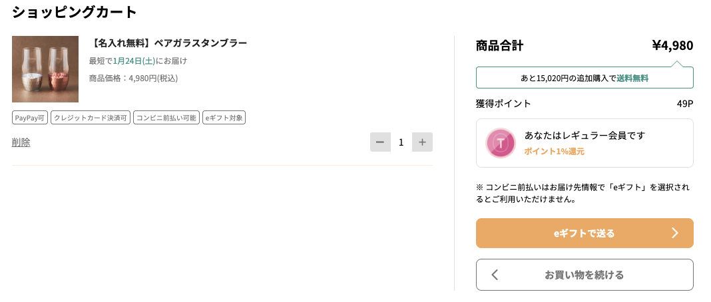Click the 送料無料 free-shipping notice
The width and height of the screenshot is (711, 302).
pos(632,78)
